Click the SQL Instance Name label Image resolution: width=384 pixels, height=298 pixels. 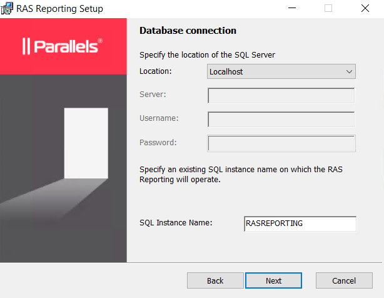pos(176,223)
